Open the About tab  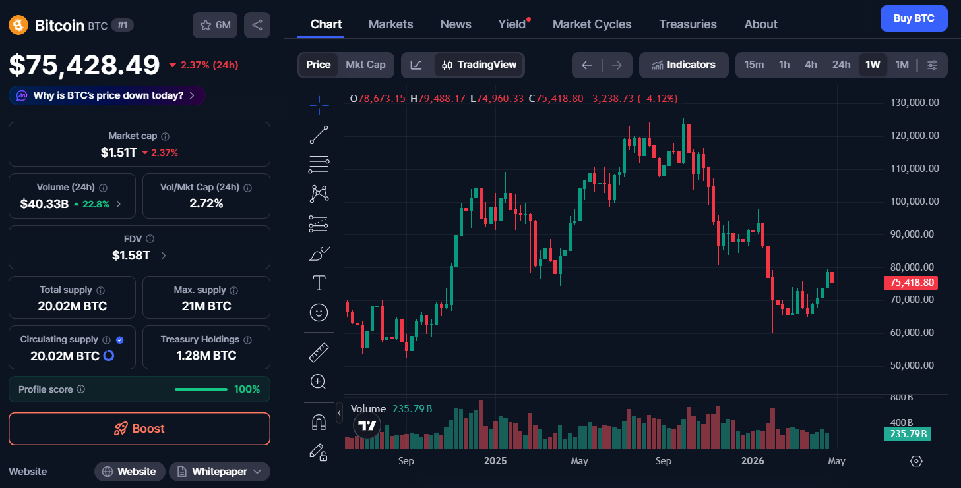pos(760,24)
